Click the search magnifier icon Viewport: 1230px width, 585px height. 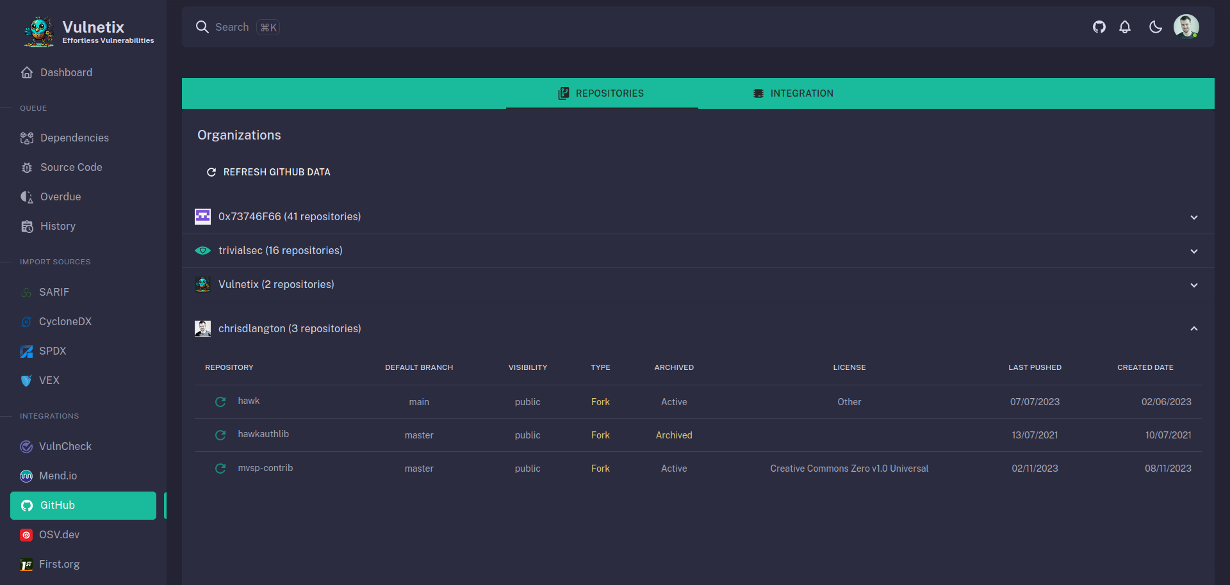(x=202, y=27)
